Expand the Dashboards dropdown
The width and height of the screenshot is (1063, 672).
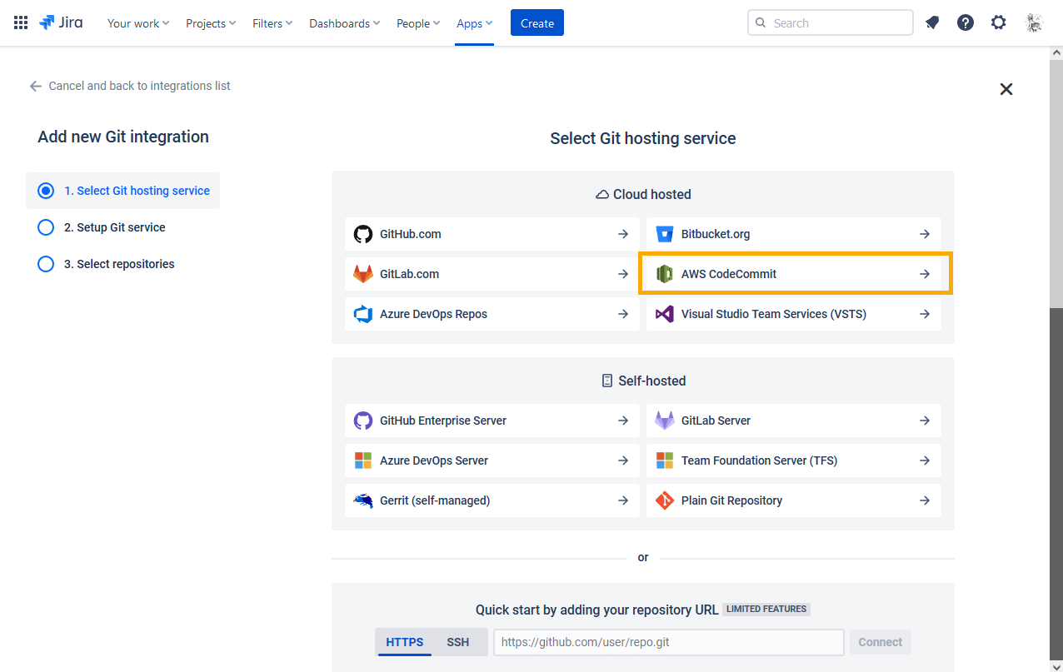(x=345, y=23)
